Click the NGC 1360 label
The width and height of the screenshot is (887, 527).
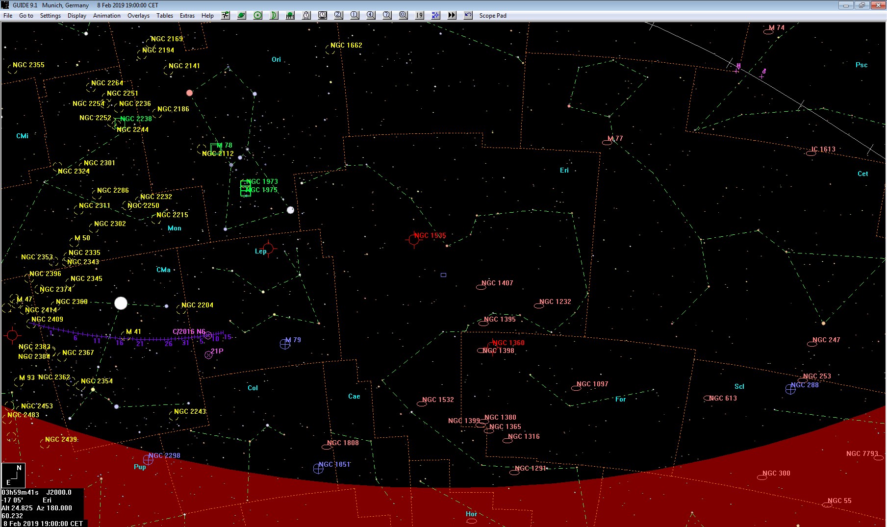pyautogui.click(x=508, y=343)
